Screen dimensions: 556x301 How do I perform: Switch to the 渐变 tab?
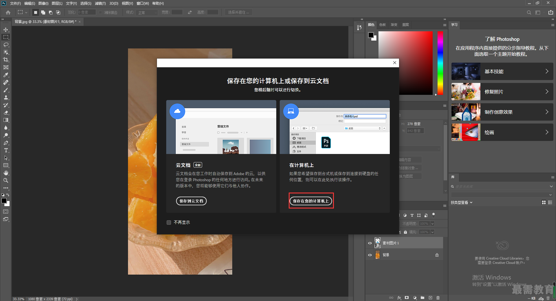click(394, 25)
